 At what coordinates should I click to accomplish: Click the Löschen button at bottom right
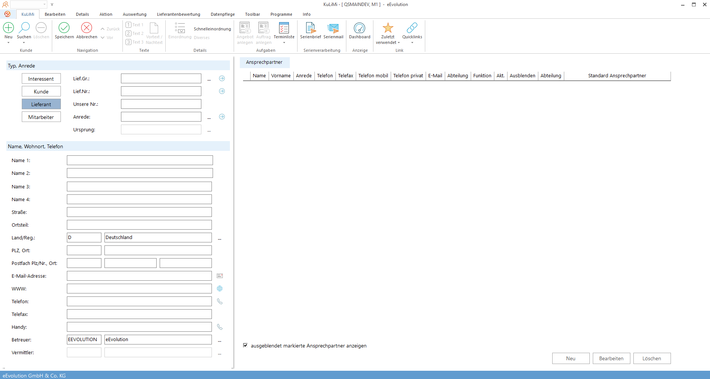[652, 358]
